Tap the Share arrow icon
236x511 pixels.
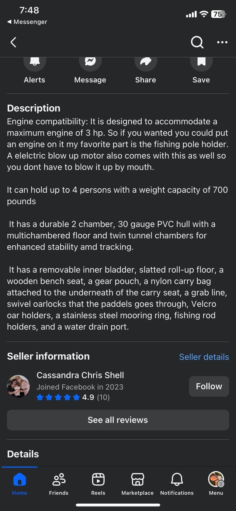pos(146,63)
